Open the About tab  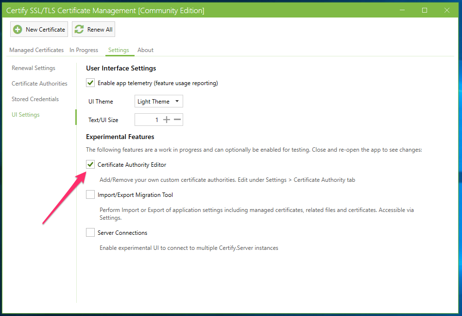pos(145,50)
